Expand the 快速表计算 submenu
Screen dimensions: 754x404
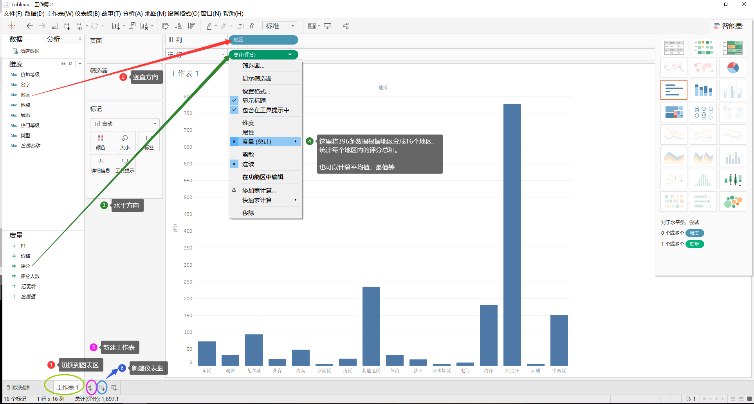[265, 200]
